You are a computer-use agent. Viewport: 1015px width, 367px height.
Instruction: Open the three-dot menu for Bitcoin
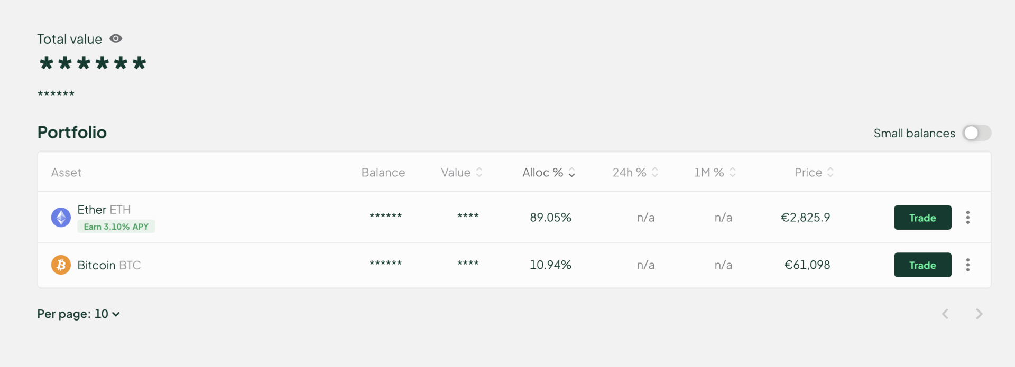coord(967,265)
